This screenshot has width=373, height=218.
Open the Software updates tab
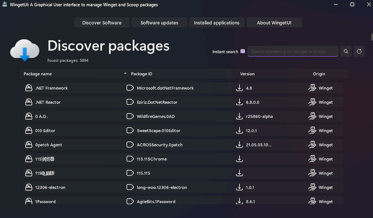tap(159, 22)
